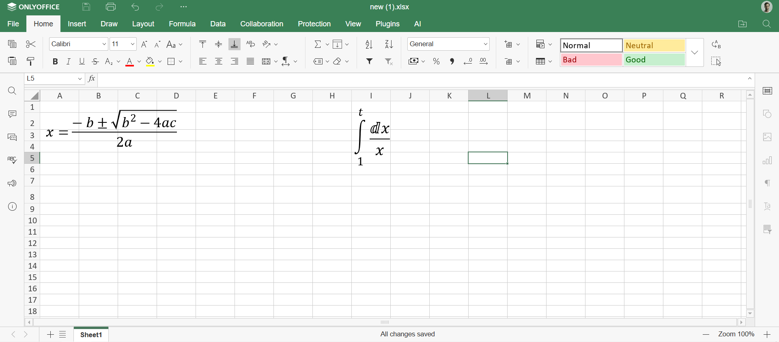Click the Sheet1 tab
The width and height of the screenshot is (779, 342).
pyautogui.click(x=91, y=335)
